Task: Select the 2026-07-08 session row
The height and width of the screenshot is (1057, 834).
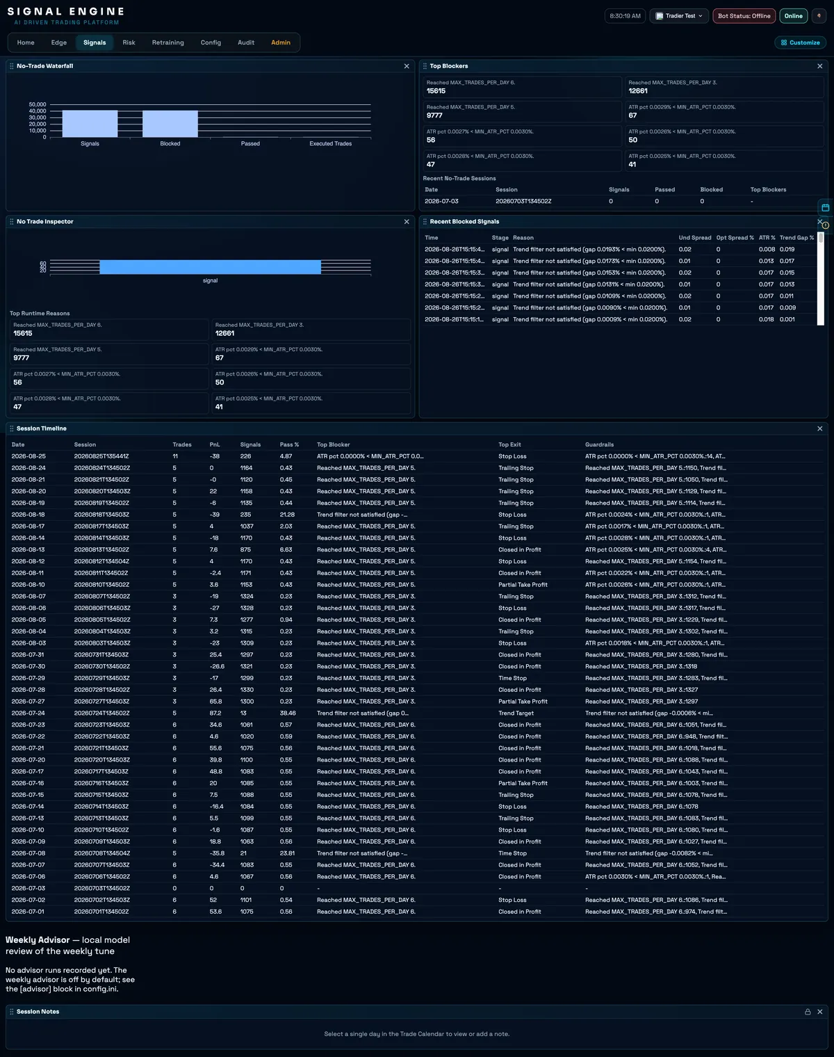Action: pos(416,854)
